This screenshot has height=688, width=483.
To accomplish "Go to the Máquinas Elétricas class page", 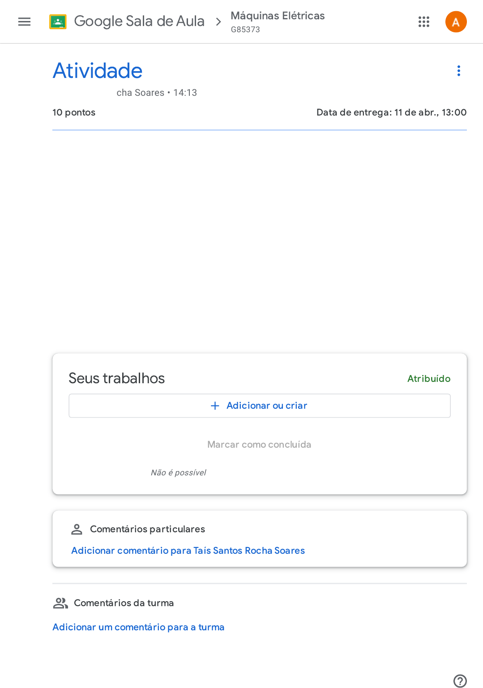I will pos(278,16).
